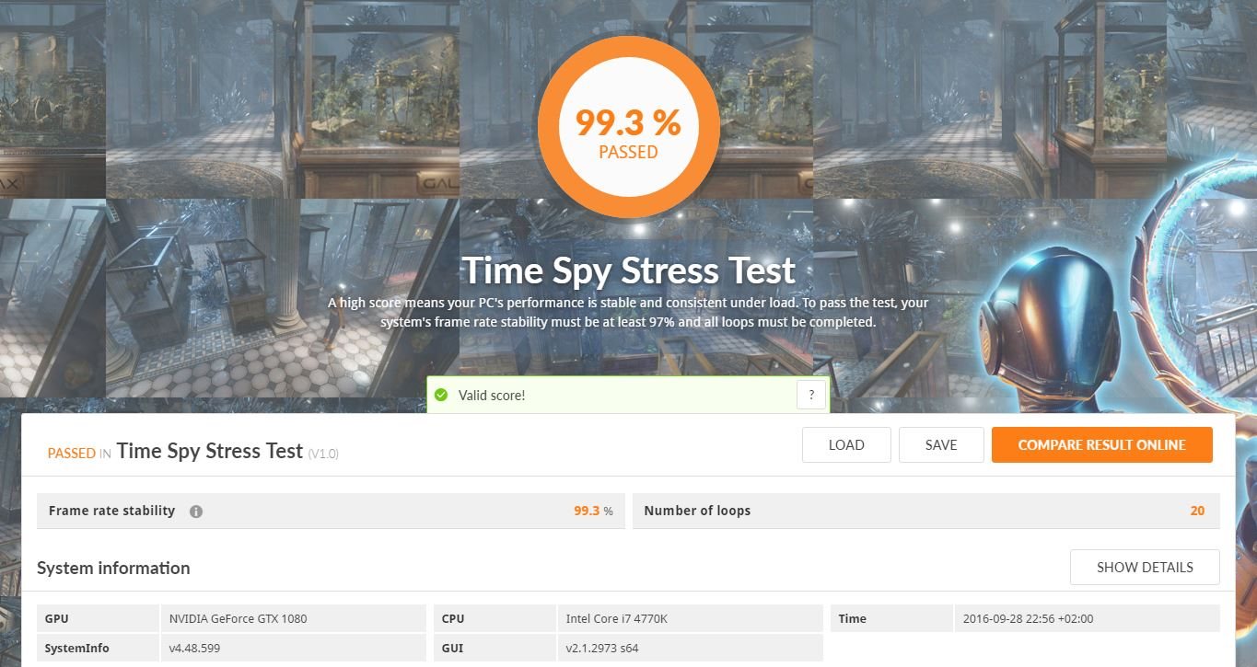Click the Time Spy Stress Test hero title
This screenshot has height=667, width=1257.
pos(629,270)
